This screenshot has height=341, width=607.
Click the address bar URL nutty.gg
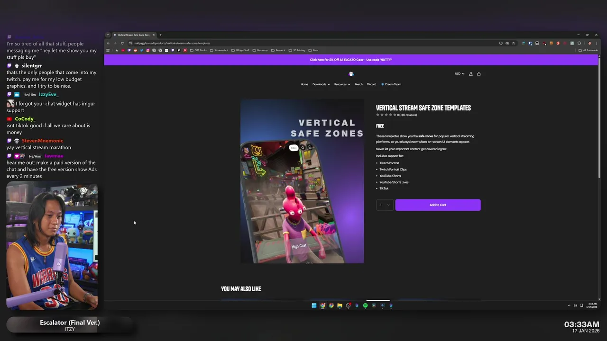click(x=172, y=43)
